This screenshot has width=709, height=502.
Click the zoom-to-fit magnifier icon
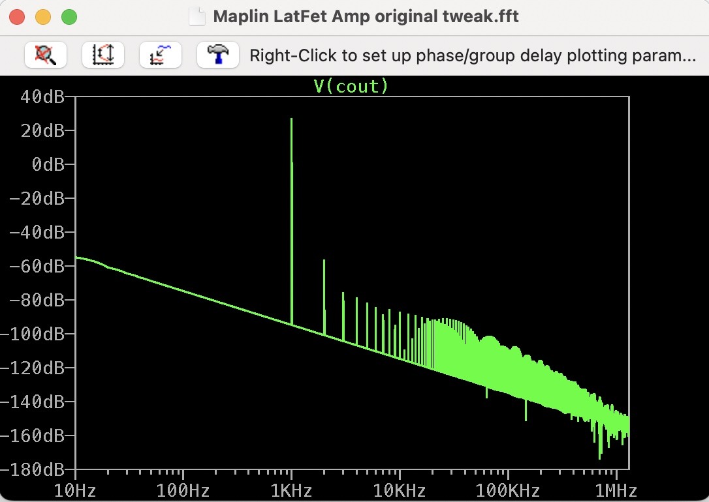click(x=46, y=55)
